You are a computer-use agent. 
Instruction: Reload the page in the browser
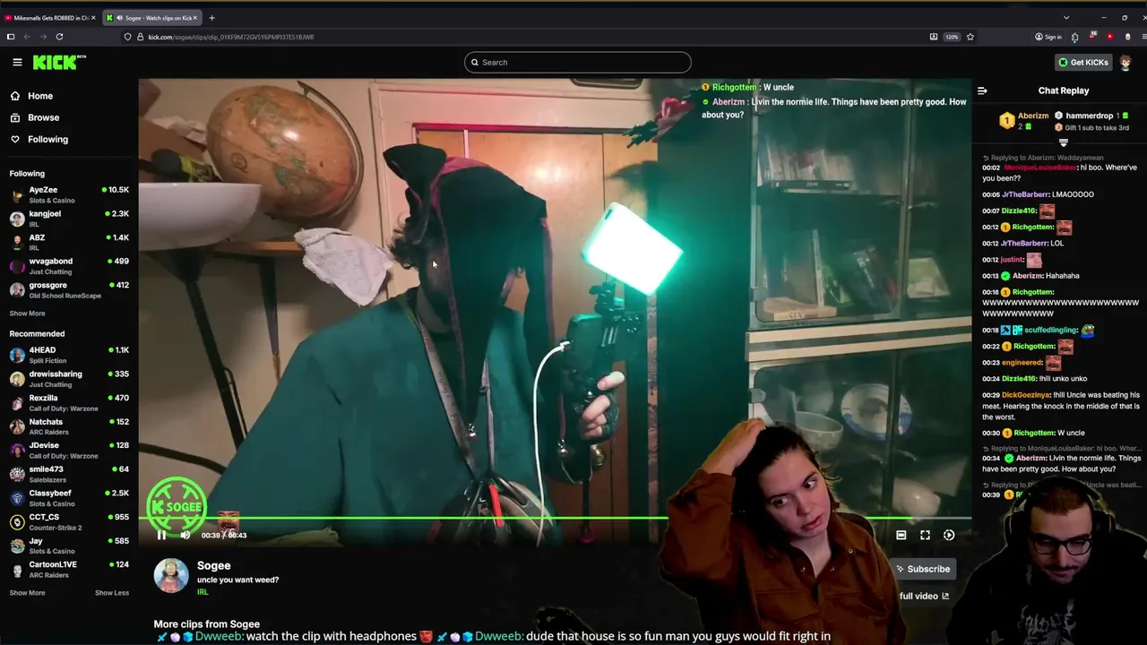59,37
